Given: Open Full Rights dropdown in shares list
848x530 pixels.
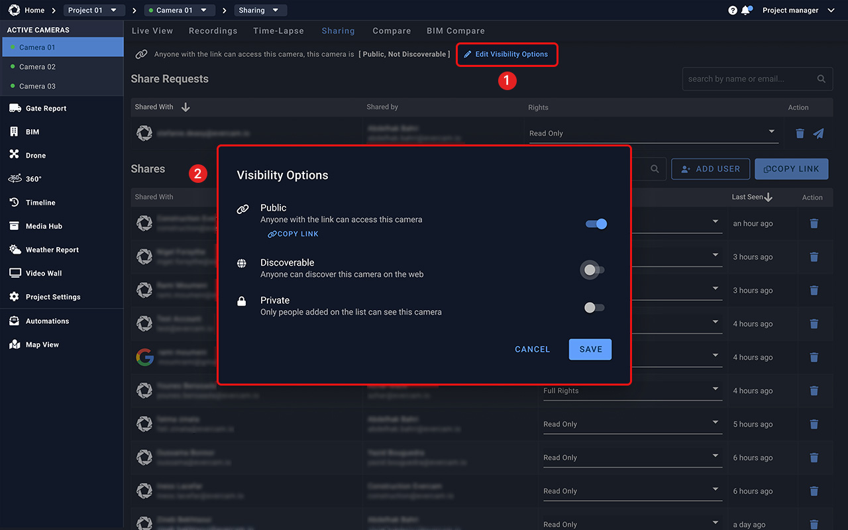Looking at the screenshot, I should coord(631,391).
